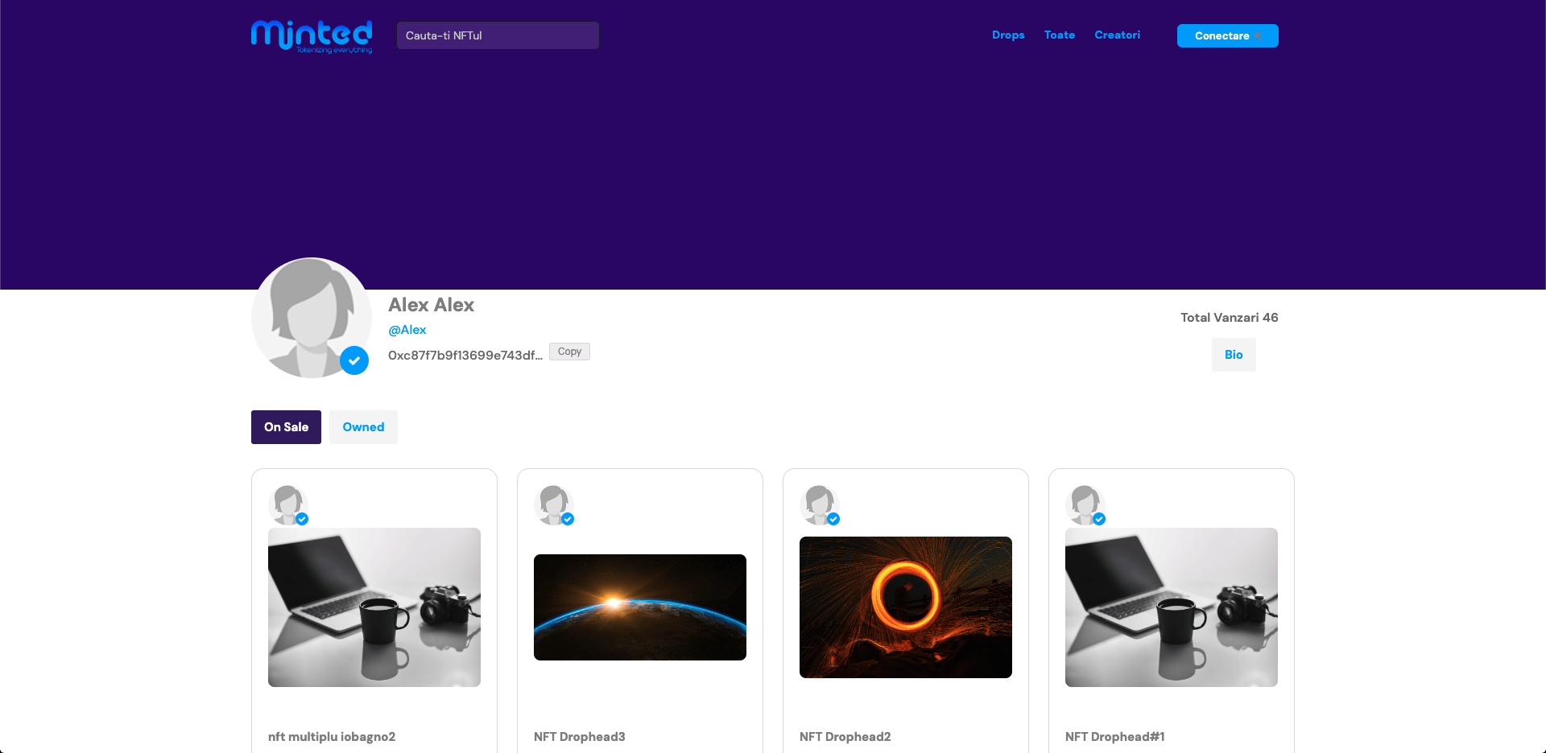This screenshot has width=1546, height=753.
Task: Open the NFT Drophead2 fire ring image
Action: (906, 607)
